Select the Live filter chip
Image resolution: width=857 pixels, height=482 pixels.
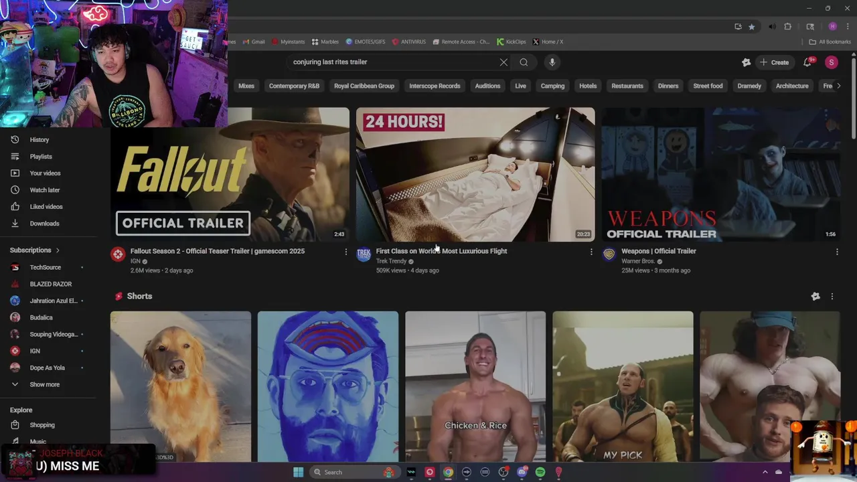tap(520, 86)
